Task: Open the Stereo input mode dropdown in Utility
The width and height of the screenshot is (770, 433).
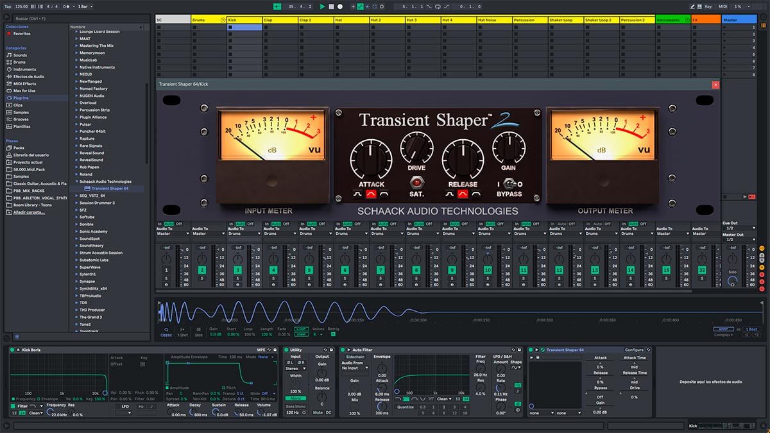Action: [295, 369]
